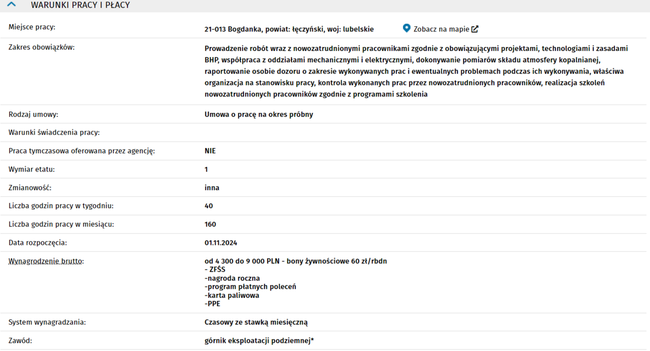The width and height of the screenshot is (650, 351).
Task: Collapse the Warunki pracy i płacy section chevron
Action: pos(11,5)
